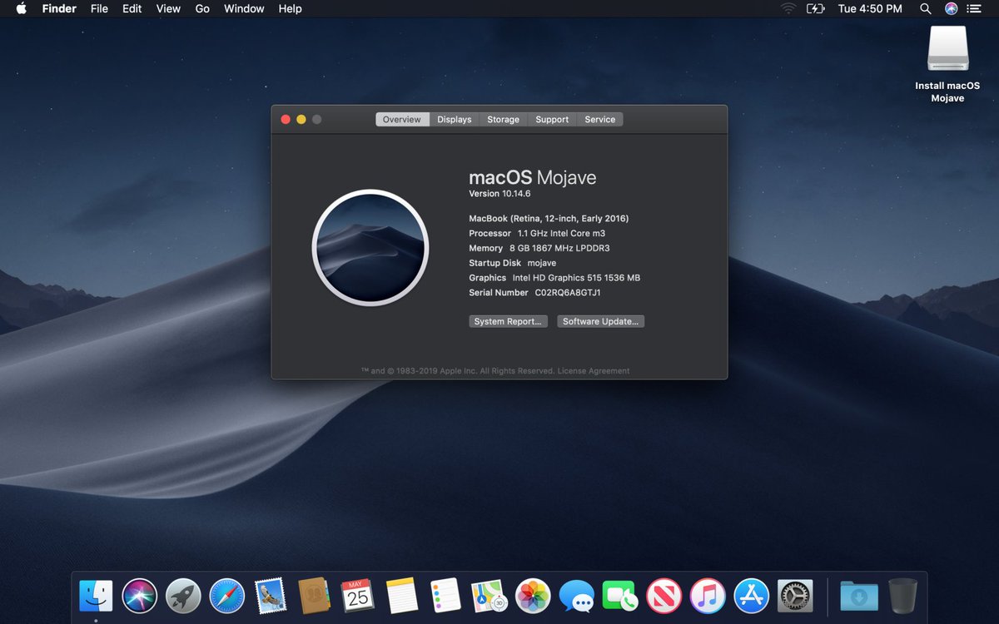Switch to the Support tab
Screen dimensions: 999x624
point(552,119)
